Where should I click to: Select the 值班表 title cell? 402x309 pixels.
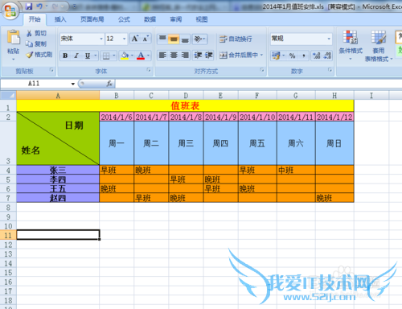pyautogui.click(x=185, y=106)
